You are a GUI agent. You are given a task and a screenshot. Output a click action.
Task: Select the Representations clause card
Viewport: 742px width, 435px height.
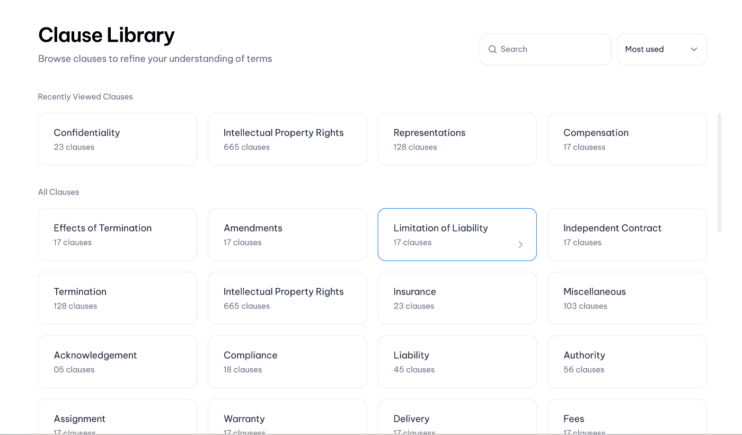pyautogui.click(x=456, y=139)
